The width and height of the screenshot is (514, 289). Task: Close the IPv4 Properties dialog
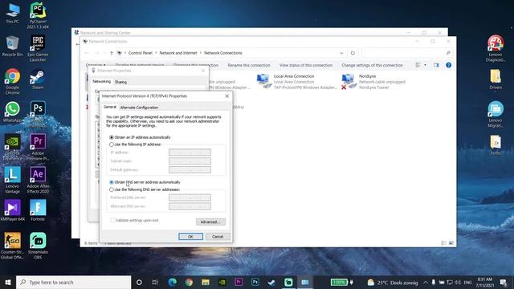point(226,96)
